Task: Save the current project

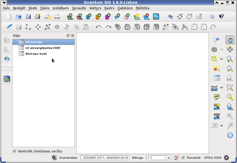Action: (x=28, y=16)
